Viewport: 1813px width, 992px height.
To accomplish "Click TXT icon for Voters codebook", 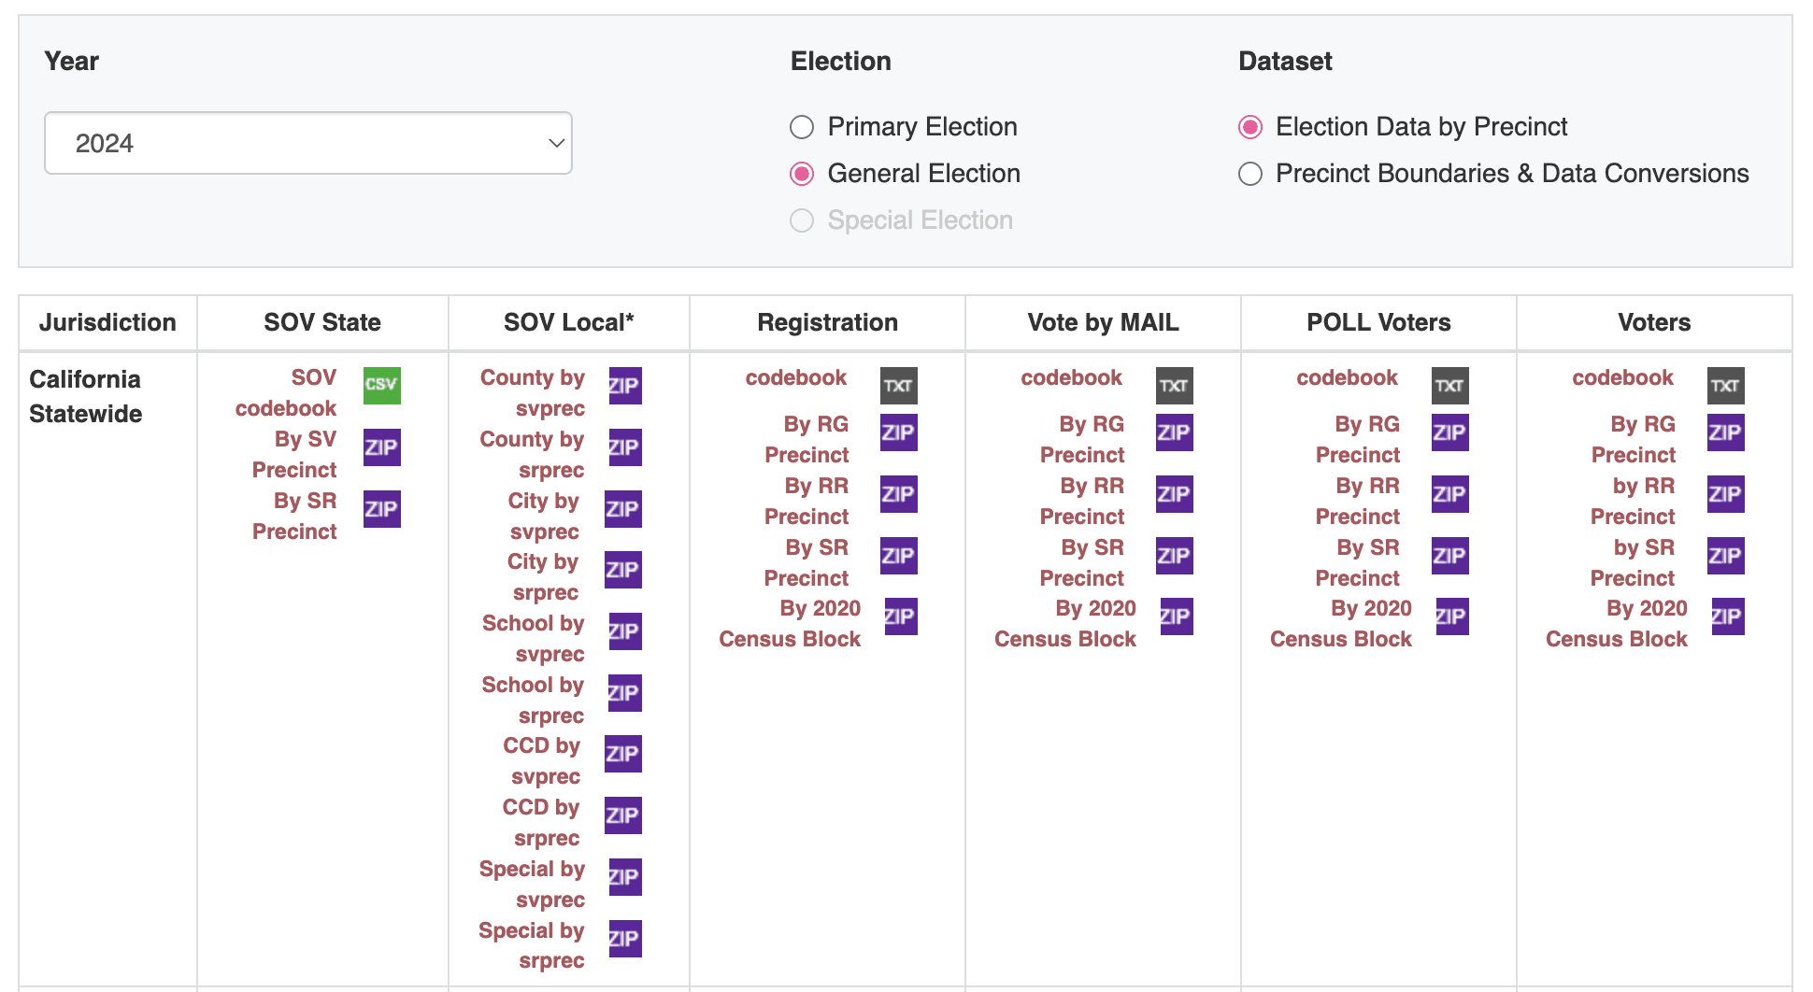I will [1725, 385].
